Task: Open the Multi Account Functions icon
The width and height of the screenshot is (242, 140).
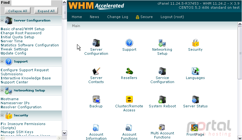Action: [x=162, y=127]
